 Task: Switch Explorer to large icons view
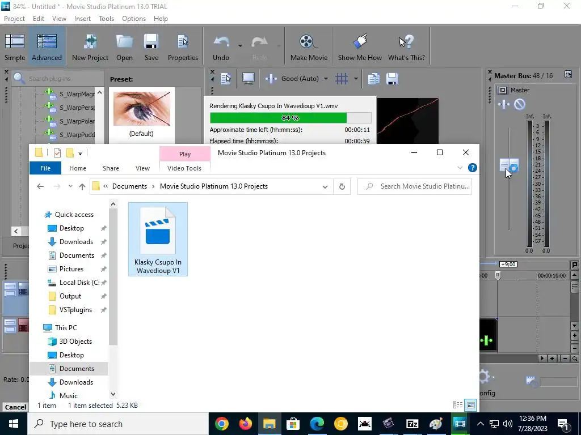coord(470,405)
